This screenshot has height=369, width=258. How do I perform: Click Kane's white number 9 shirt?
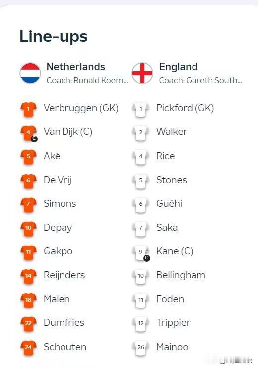coord(141,252)
